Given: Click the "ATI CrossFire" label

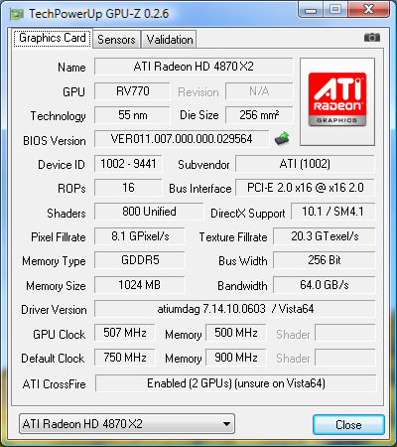Looking at the screenshot, I should tap(55, 384).
